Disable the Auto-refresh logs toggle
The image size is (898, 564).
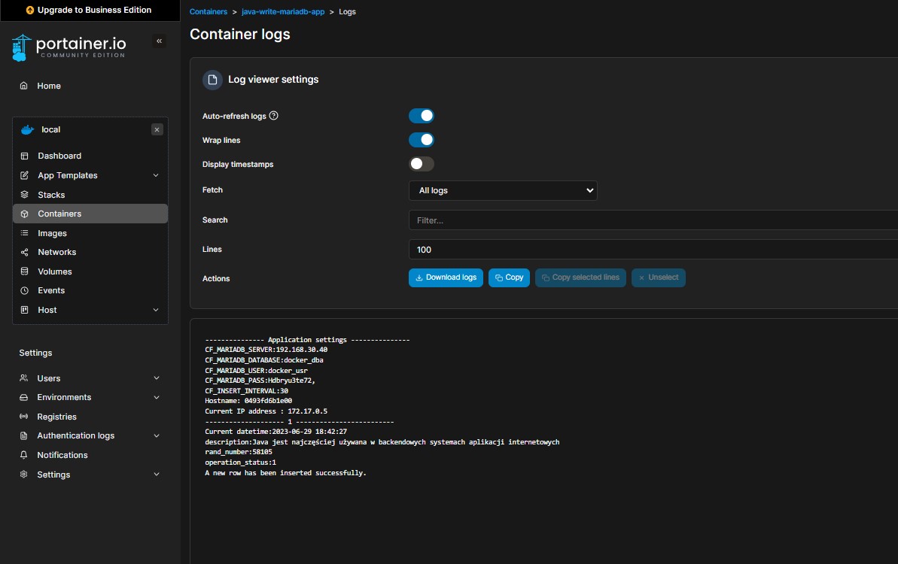422,116
